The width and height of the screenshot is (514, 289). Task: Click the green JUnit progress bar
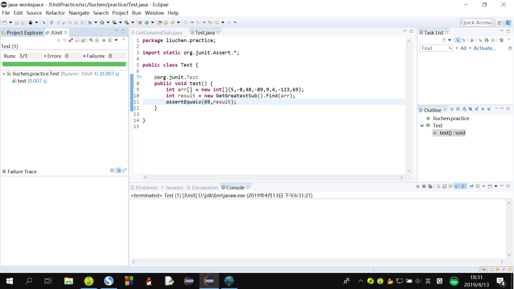click(64, 64)
